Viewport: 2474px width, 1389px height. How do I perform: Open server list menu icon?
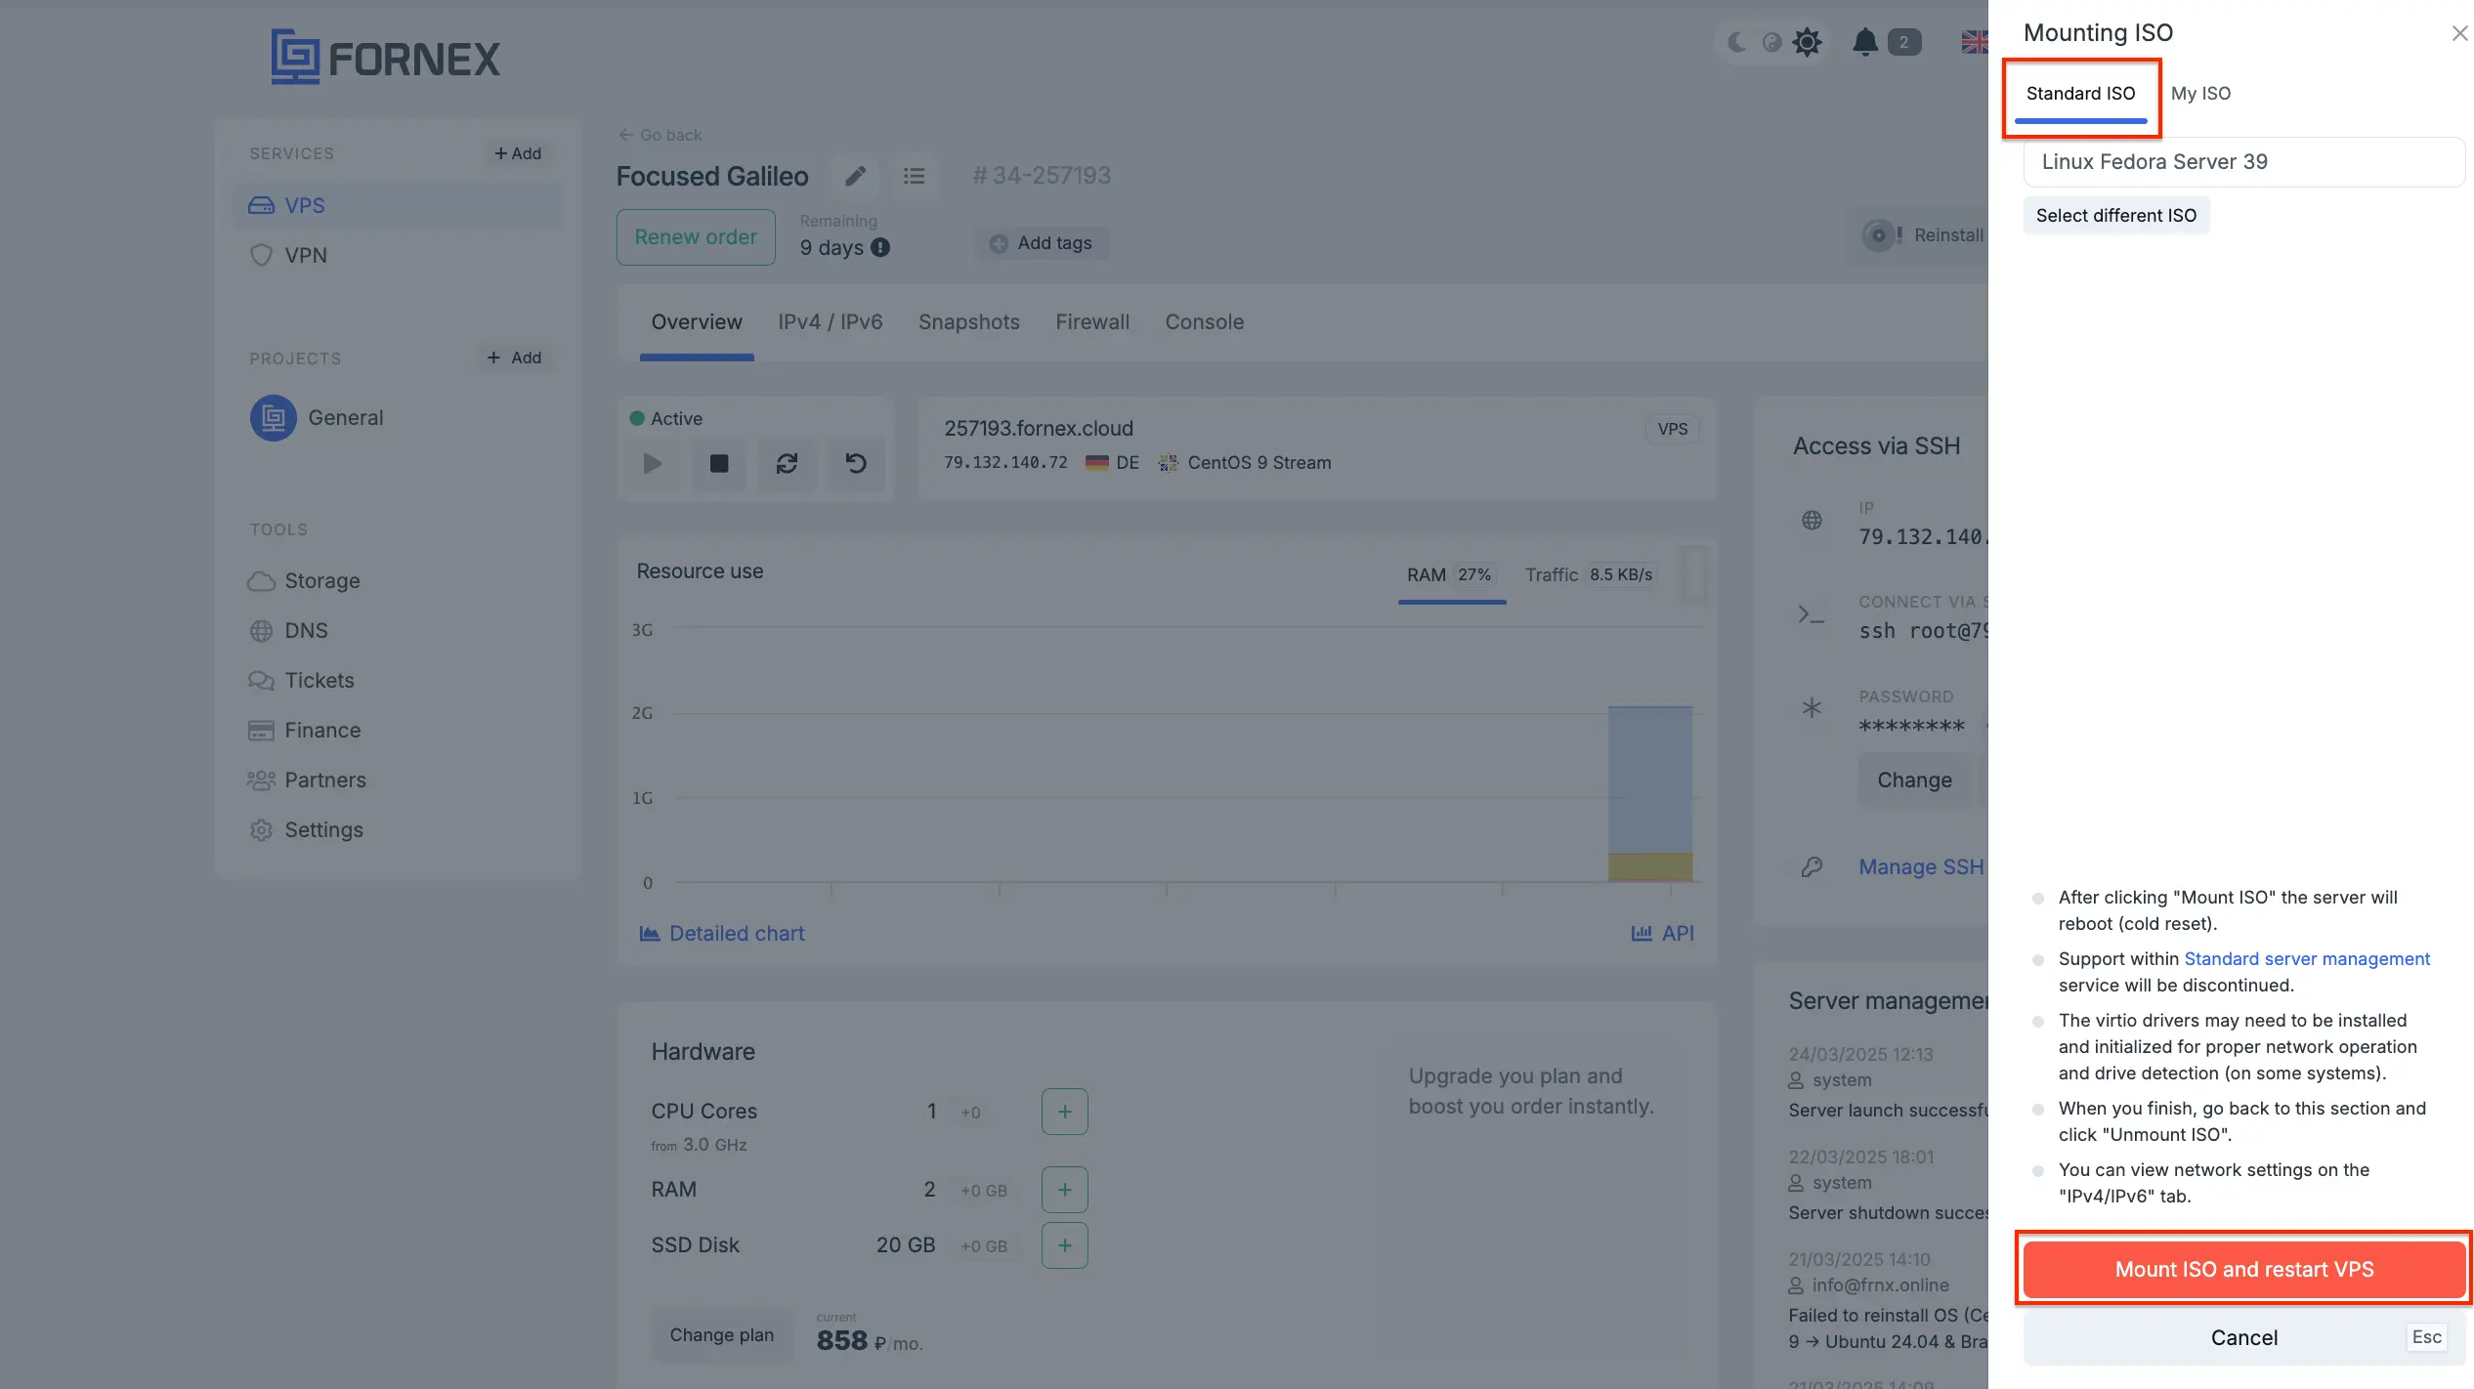[914, 176]
